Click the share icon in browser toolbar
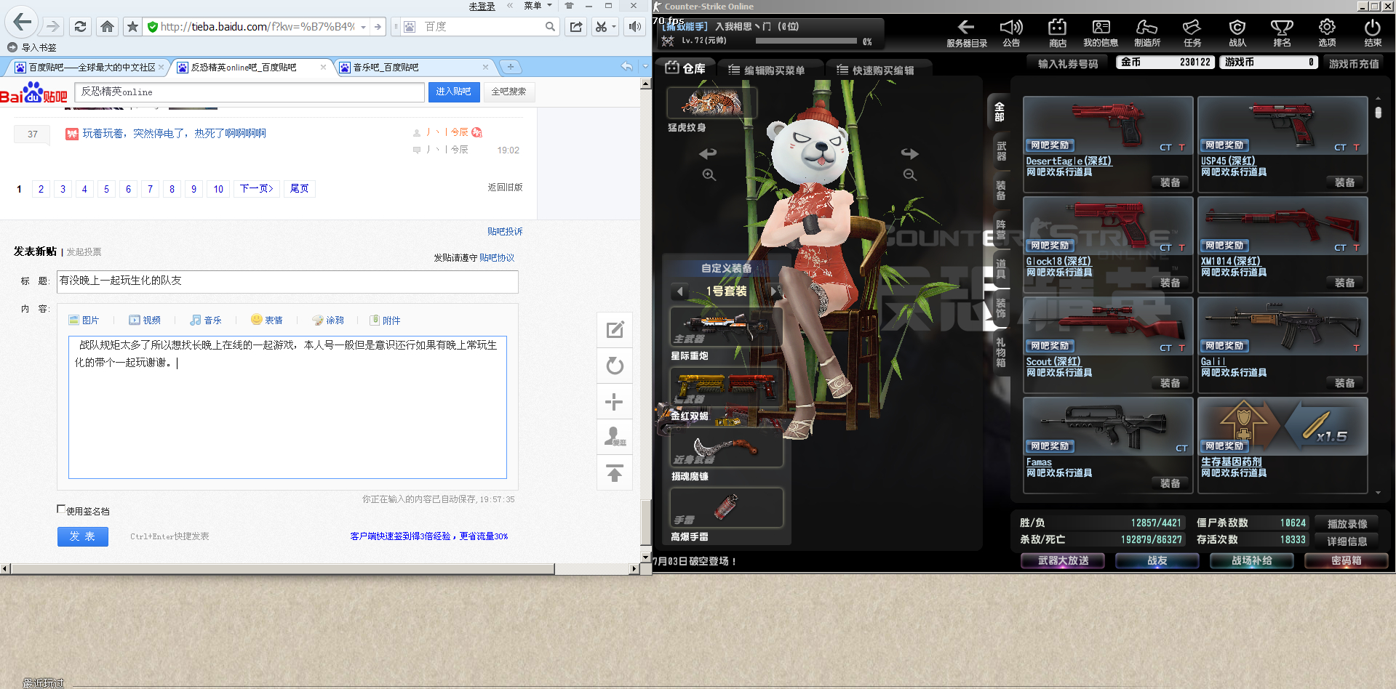This screenshot has height=689, width=1396. (576, 27)
